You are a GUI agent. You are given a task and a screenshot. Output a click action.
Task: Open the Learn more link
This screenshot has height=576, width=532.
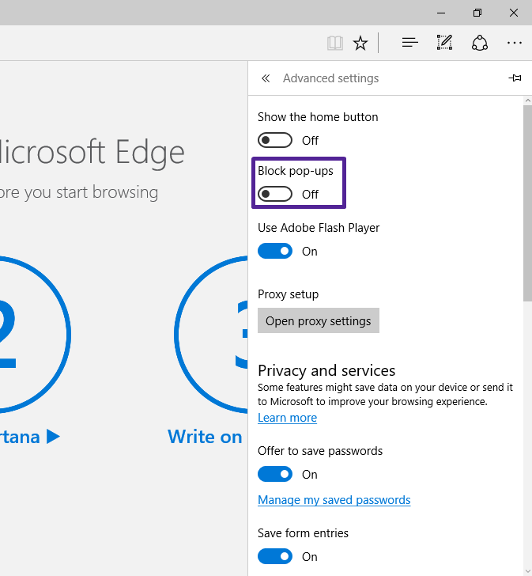point(287,418)
